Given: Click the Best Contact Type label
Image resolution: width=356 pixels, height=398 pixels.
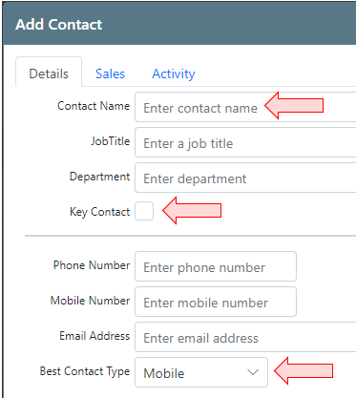Looking at the screenshot, I should click(85, 371).
